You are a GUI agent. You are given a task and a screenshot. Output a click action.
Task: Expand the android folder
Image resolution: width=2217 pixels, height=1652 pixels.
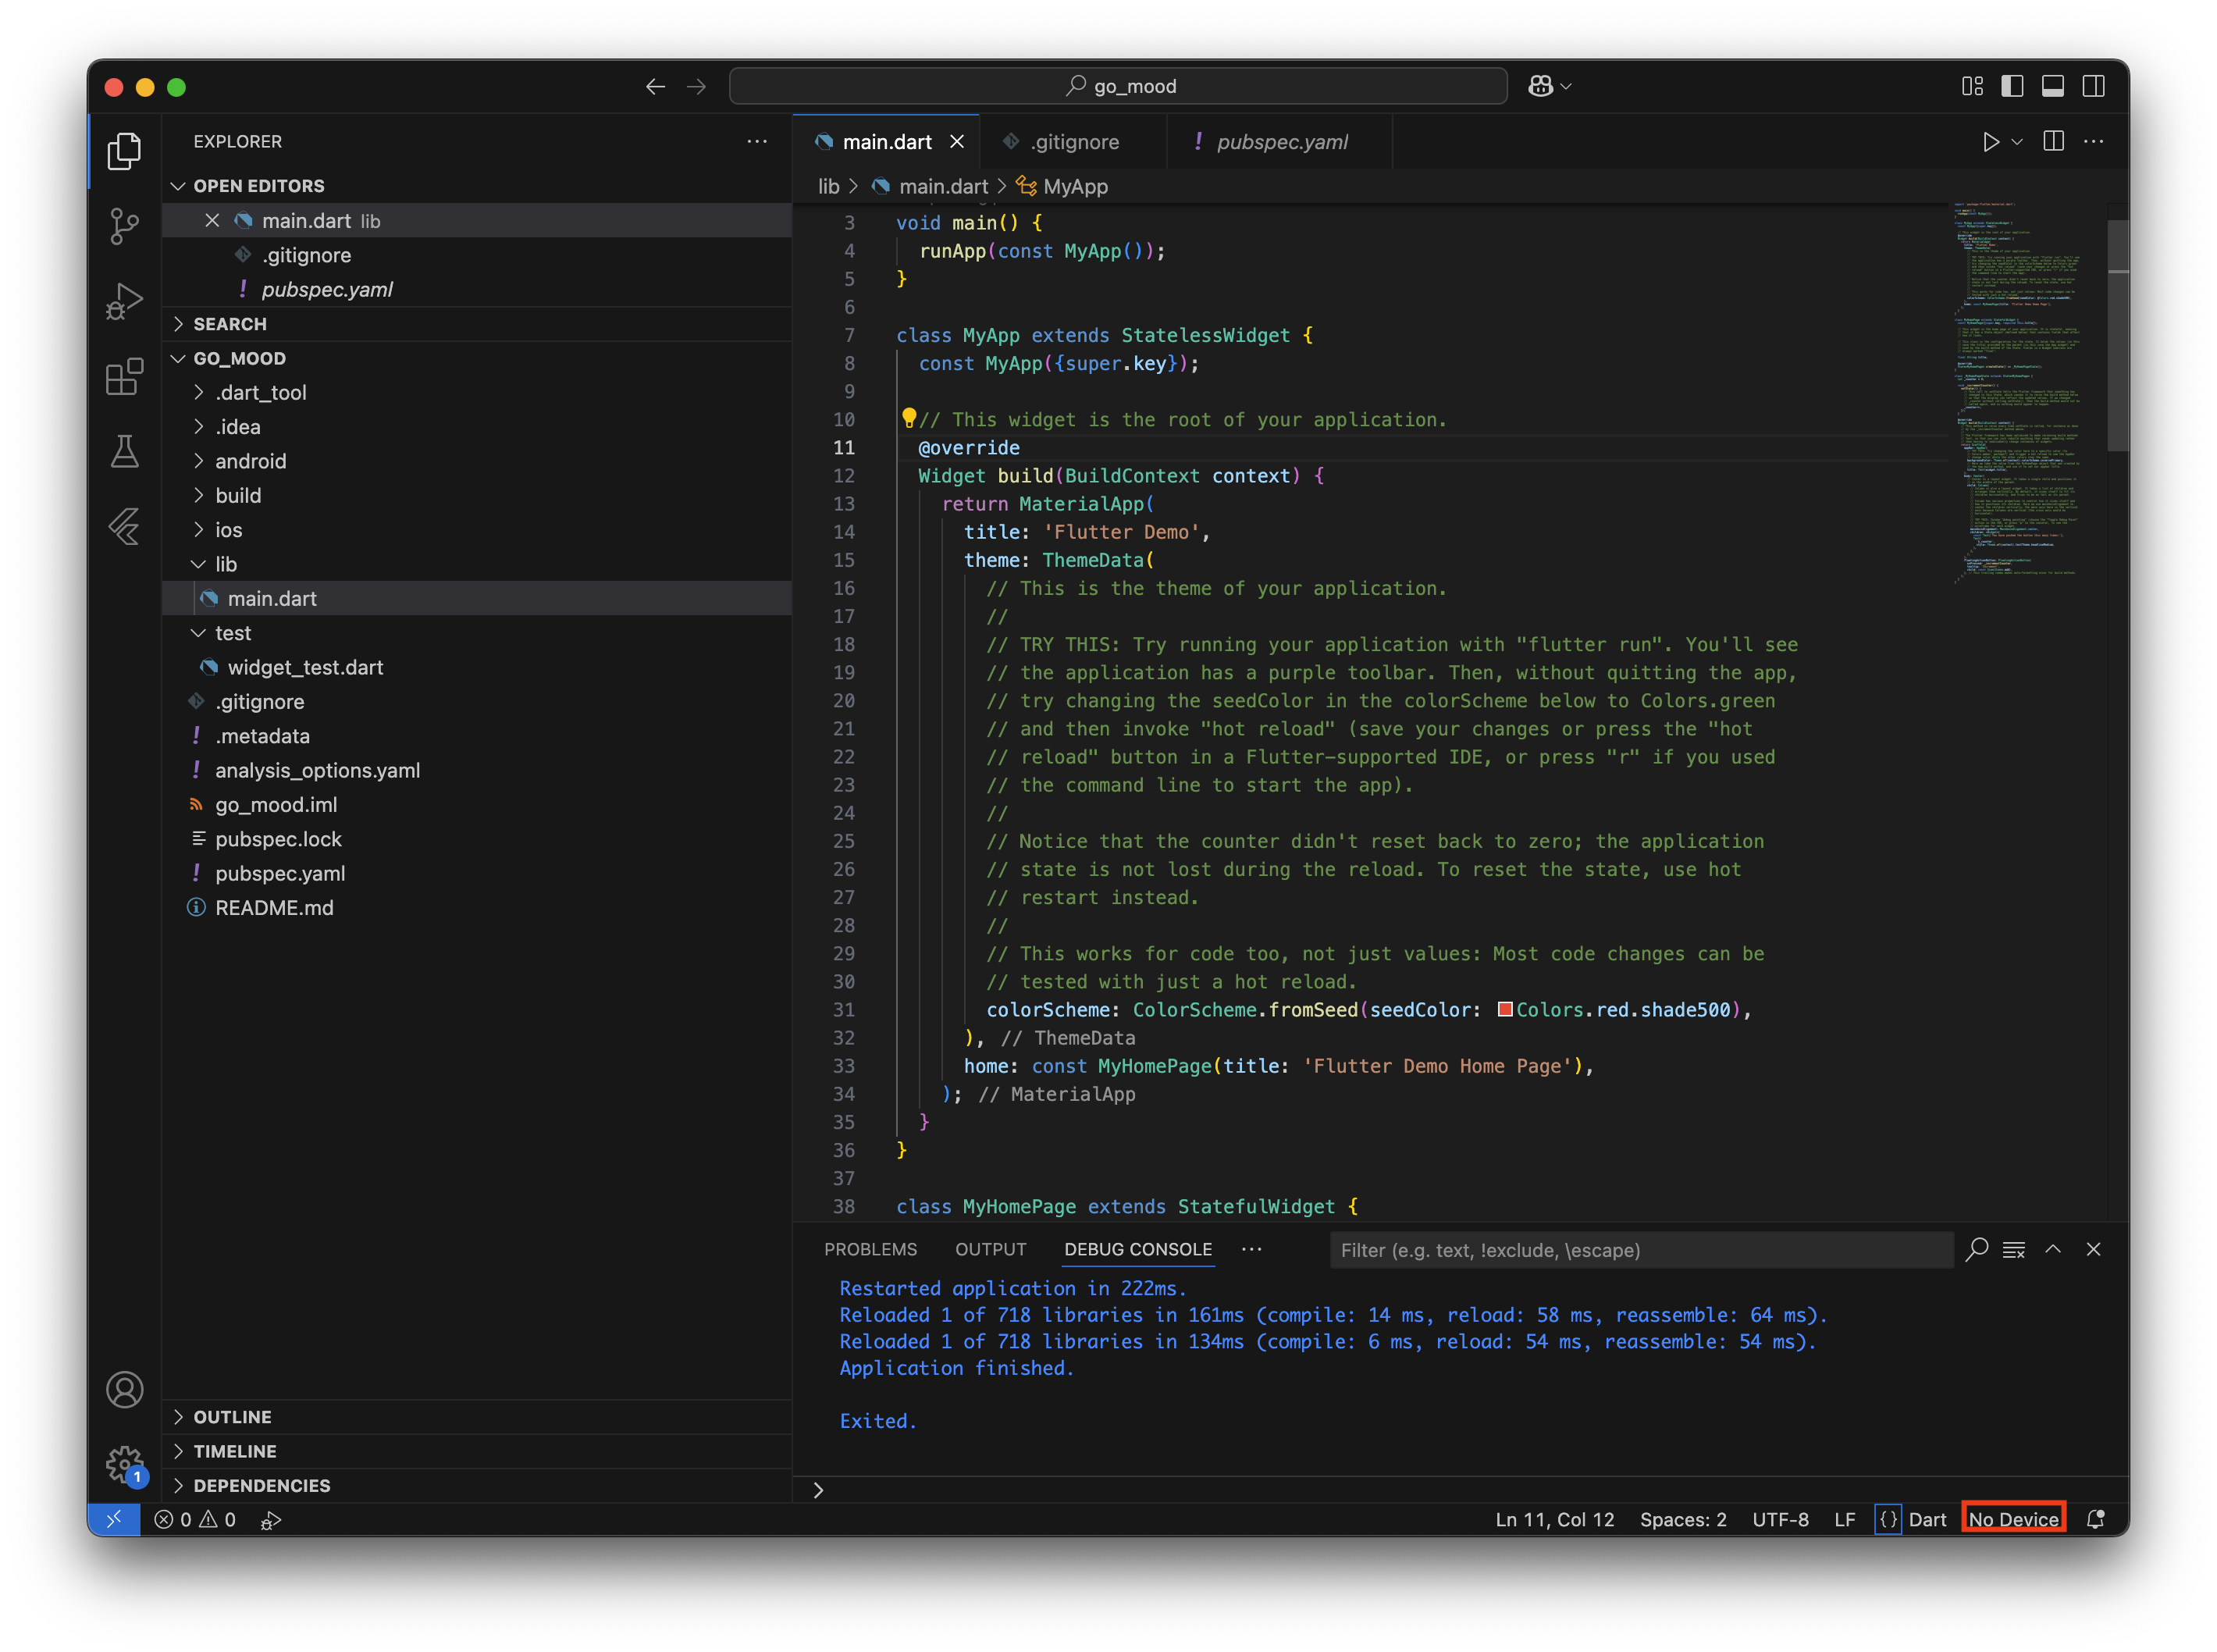[x=250, y=461]
